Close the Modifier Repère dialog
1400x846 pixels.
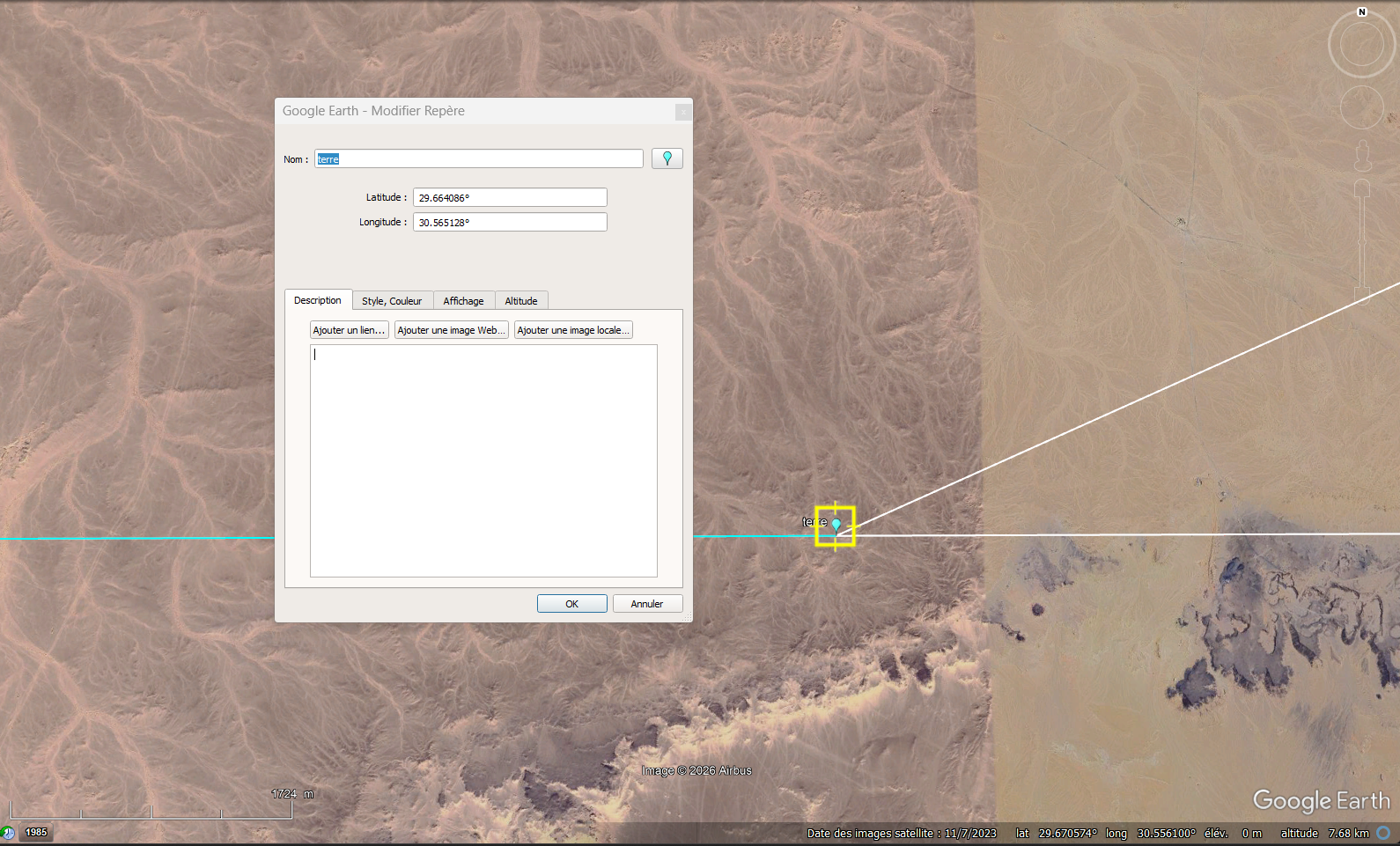pyautogui.click(x=682, y=112)
